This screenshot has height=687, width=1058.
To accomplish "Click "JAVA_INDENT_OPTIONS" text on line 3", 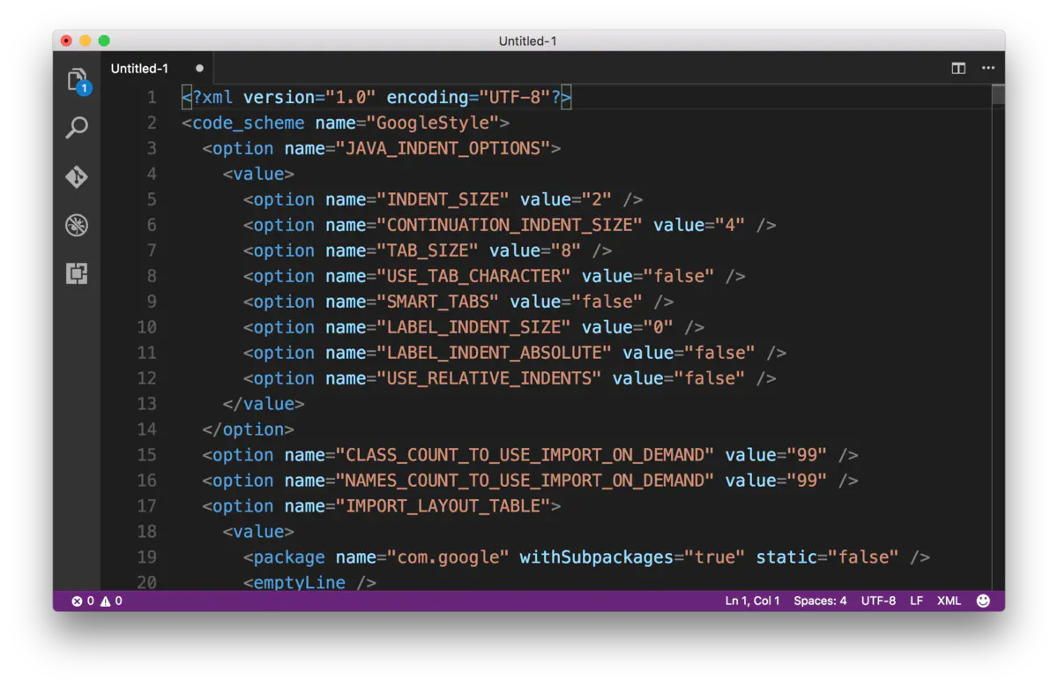I will 443,149.
